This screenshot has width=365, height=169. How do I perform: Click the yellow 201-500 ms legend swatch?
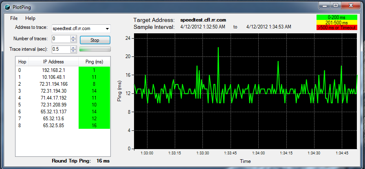click(336, 23)
